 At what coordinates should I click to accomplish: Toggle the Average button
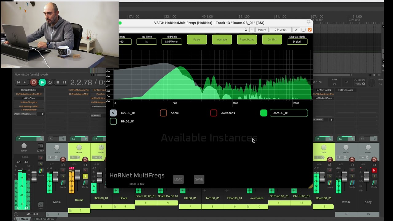222,39
